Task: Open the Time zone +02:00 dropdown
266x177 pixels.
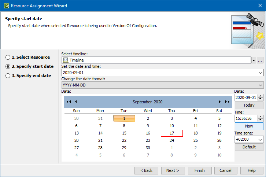Action: coord(261,140)
